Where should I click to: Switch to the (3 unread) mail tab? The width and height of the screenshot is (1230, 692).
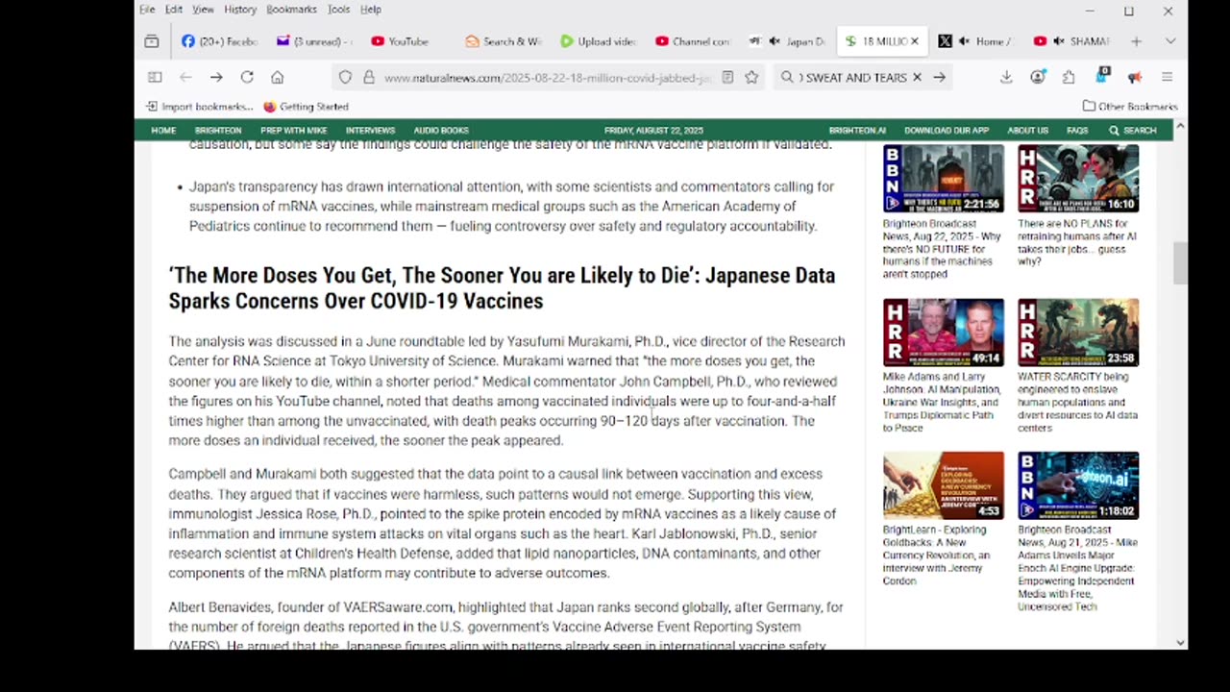click(314, 41)
